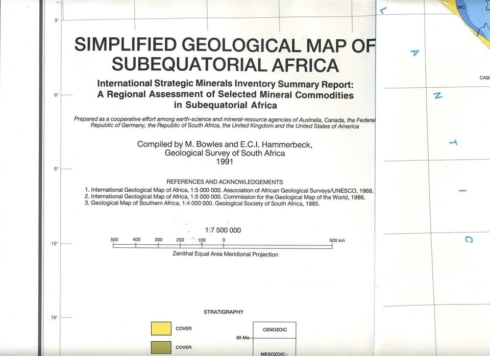Viewport: 490px width, 356px height.
Task: Click the '200' label on the scale bar
Action: coord(180,240)
